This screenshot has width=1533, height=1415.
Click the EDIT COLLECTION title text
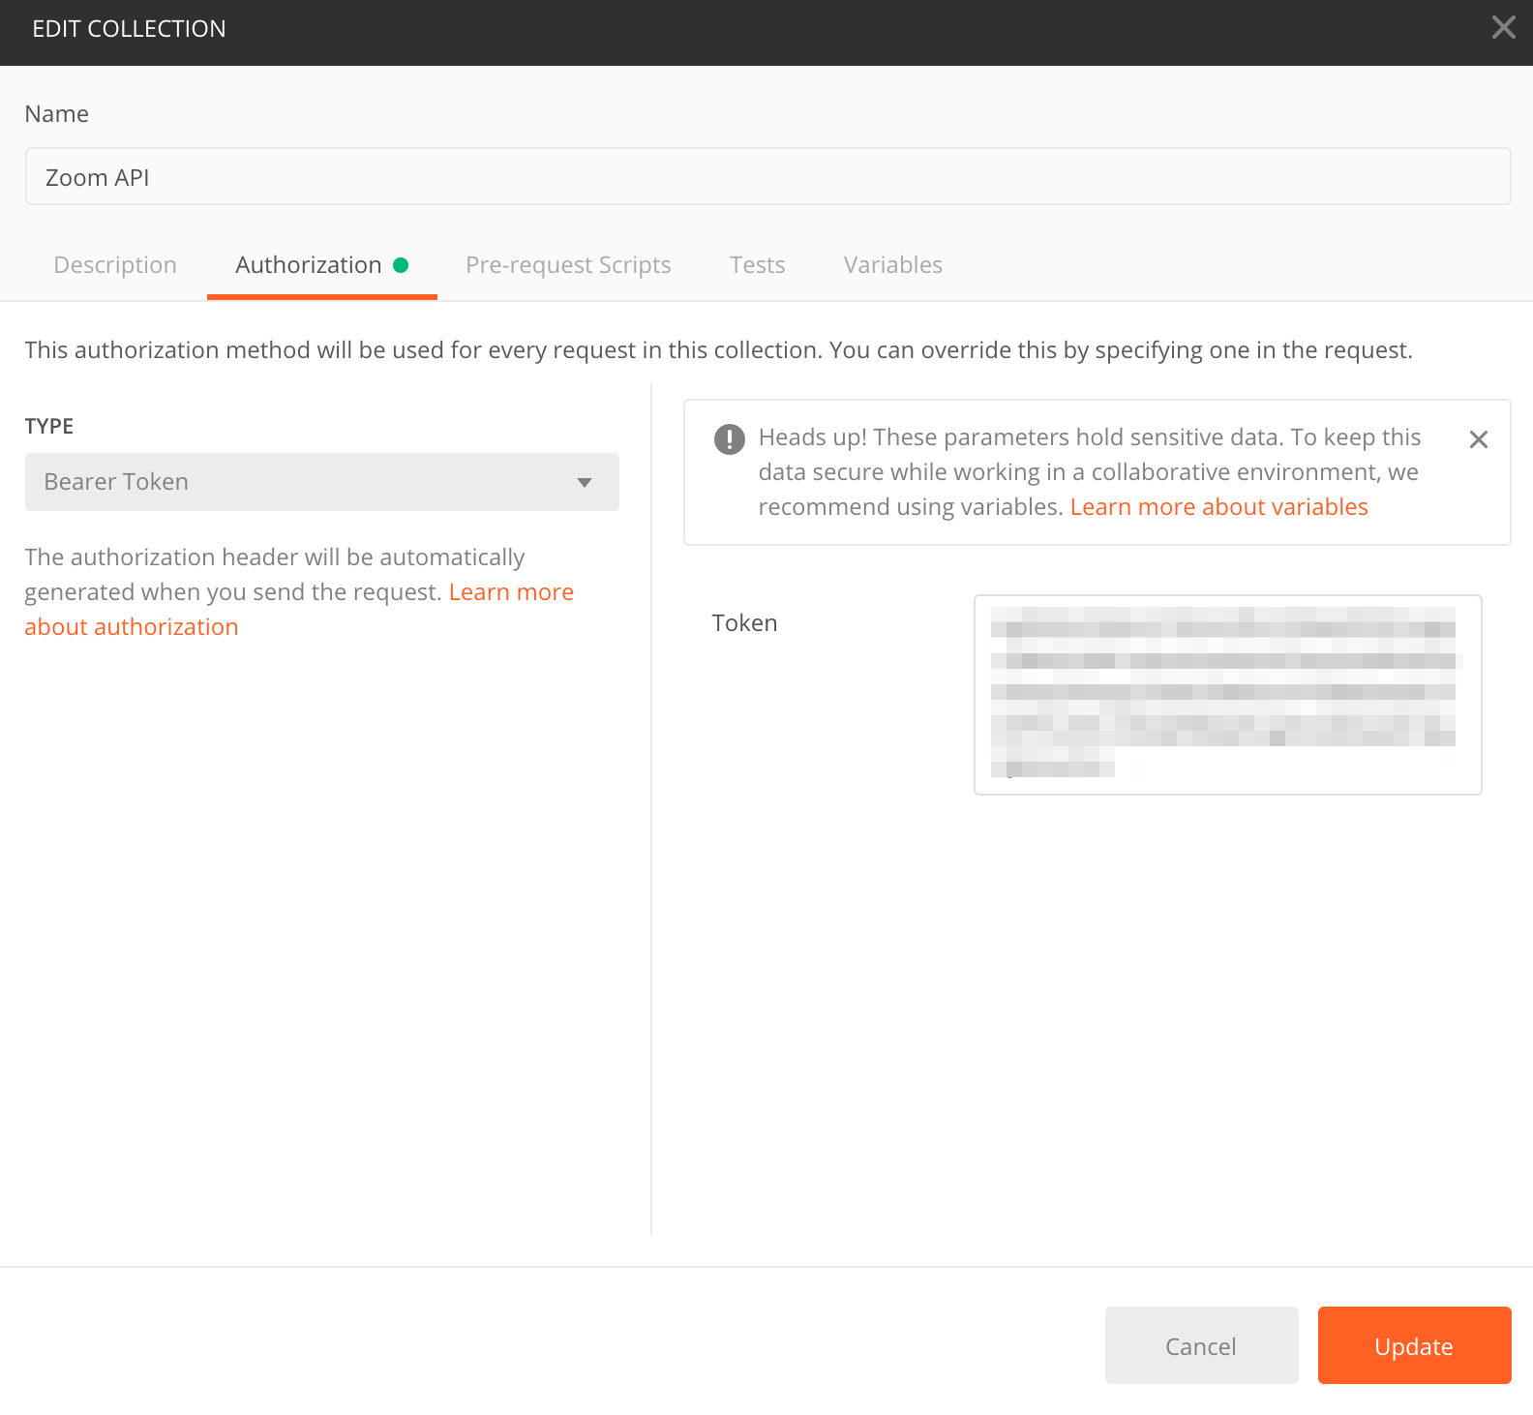[129, 29]
